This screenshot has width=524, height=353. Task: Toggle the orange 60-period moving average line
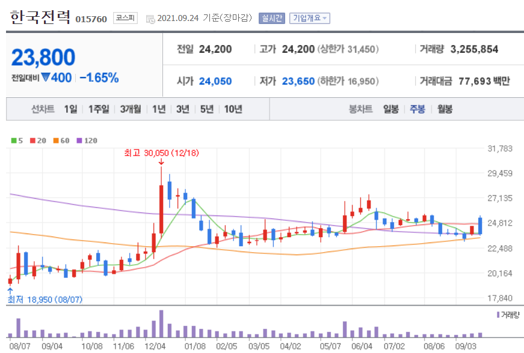[58, 140]
